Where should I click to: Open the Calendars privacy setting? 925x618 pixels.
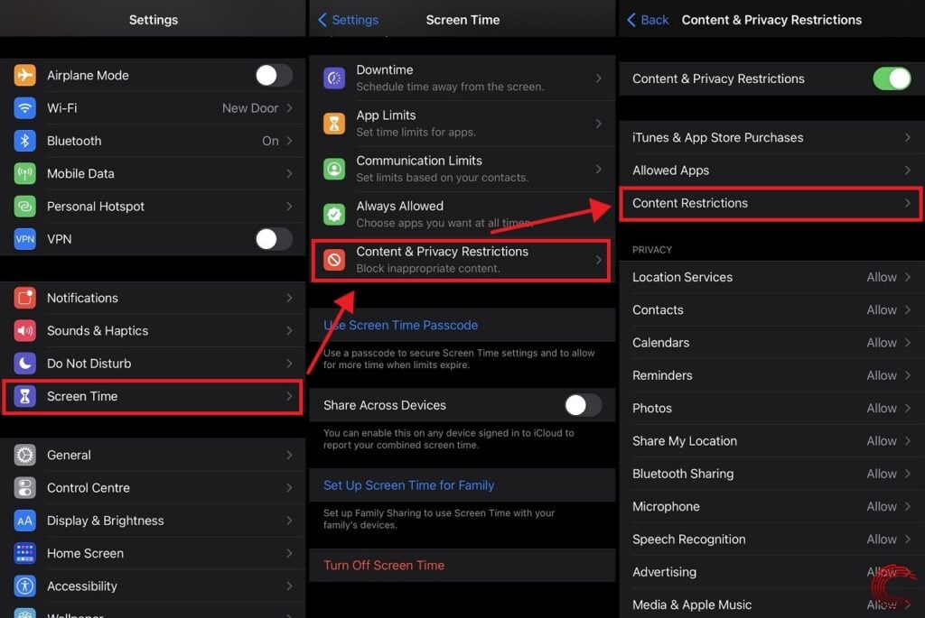point(771,343)
